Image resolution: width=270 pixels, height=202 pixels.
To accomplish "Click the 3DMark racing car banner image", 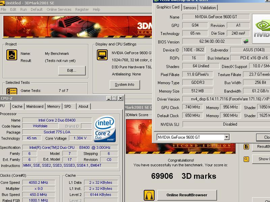I will (78, 27).
